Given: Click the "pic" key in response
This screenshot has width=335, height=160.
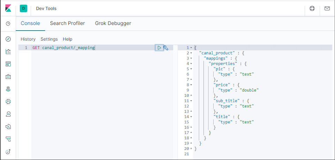Looking at the screenshot, I should pyautogui.click(x=220, y=69).
